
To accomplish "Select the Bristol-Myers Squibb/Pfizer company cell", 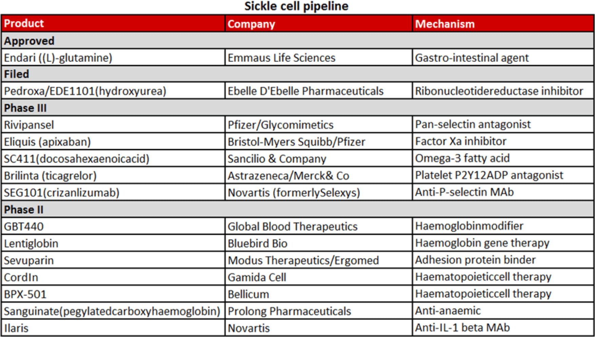I will pos(319,141).
